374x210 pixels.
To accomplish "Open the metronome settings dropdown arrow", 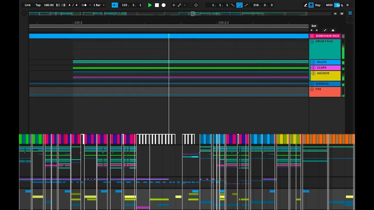I will click(x=90, y=5).
